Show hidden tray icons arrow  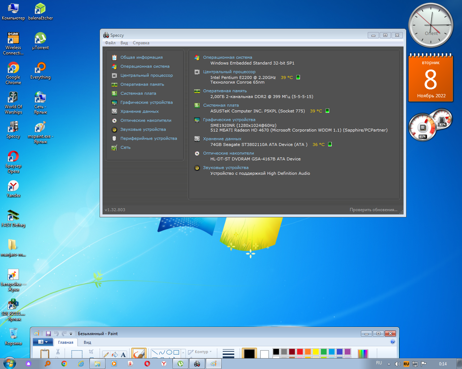[389, 364]
